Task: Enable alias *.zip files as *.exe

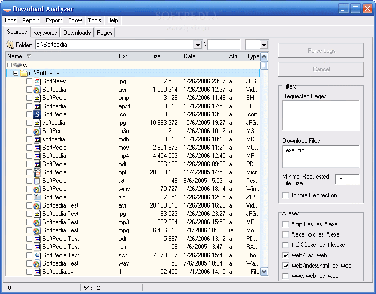Action: [285, 224]
